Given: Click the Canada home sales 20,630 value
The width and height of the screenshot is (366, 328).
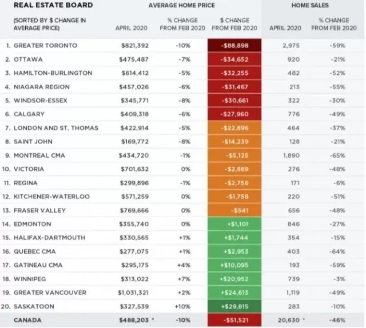Looking at the screenshot, I should pos(288,320).
